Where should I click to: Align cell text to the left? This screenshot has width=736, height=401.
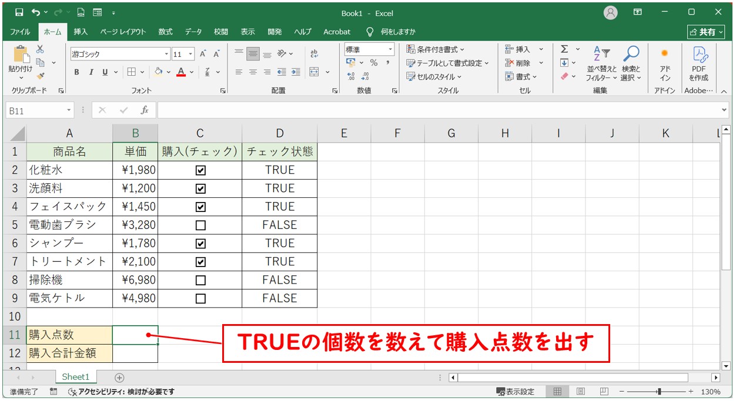(x=239, y=72)
